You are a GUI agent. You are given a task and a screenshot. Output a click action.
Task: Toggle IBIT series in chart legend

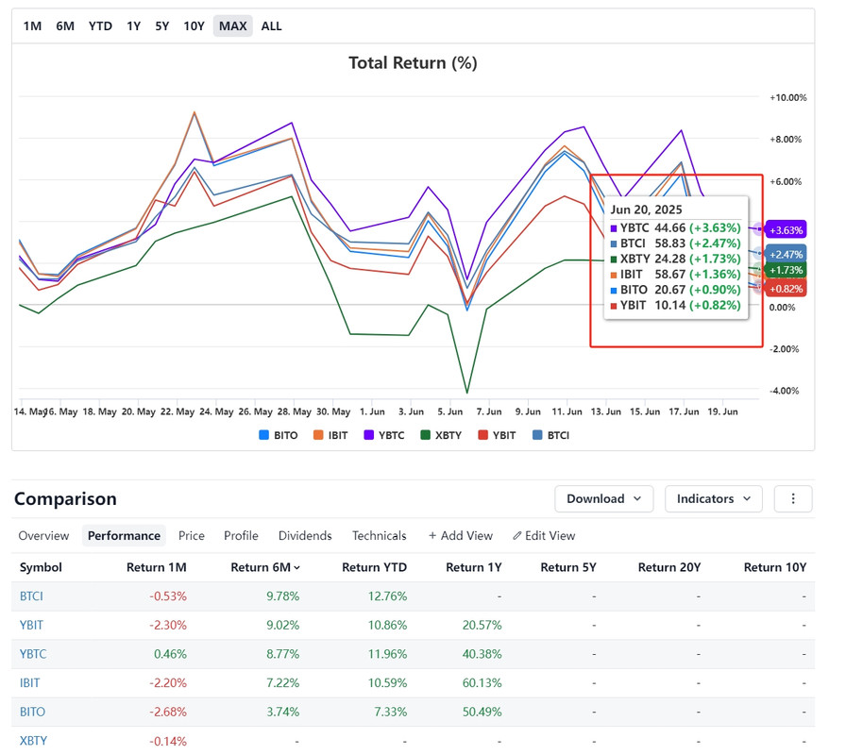330,435
